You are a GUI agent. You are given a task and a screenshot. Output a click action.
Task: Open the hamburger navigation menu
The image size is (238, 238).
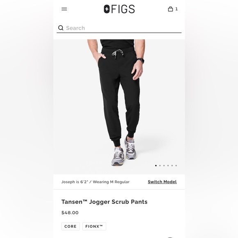pyautogui.click(x=64, y=9)
